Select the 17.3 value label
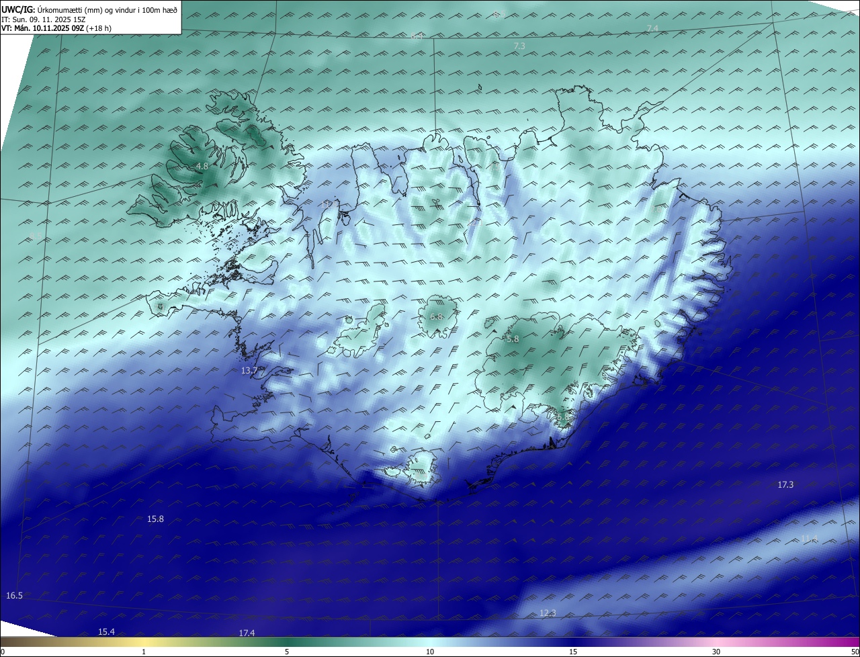Image resolution: width=860 pixels, height=657 pixels. coord(785,484)
